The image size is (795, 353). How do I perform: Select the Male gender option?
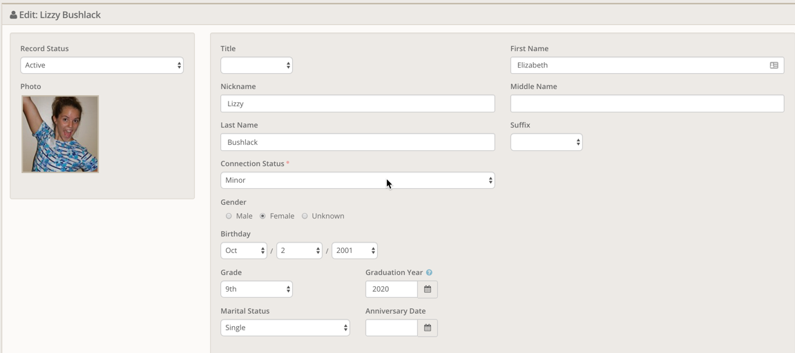(x=229, y=216)
